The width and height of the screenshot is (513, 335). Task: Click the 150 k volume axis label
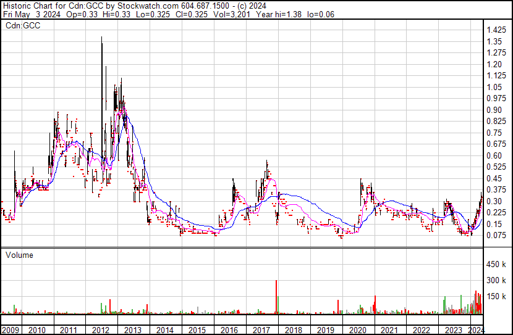(496, 296)
